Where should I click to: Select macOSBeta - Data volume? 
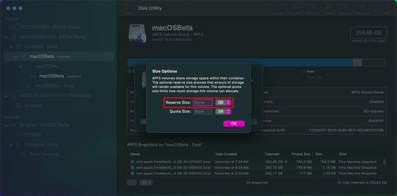pos(54,86)
